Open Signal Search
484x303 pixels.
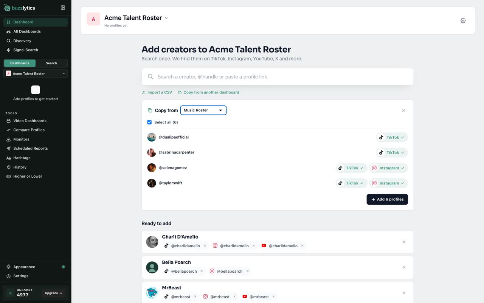point(36,50)
